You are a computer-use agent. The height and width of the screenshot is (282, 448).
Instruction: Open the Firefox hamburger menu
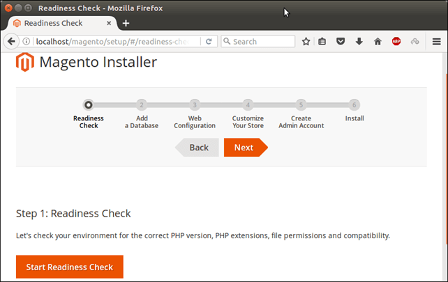coord(437,42)
